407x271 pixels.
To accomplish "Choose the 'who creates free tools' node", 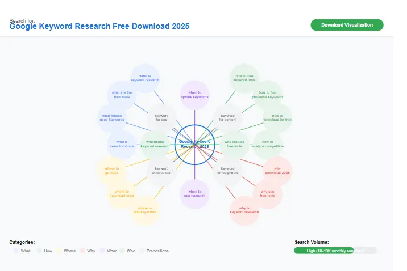I will (x=234, y=144).
